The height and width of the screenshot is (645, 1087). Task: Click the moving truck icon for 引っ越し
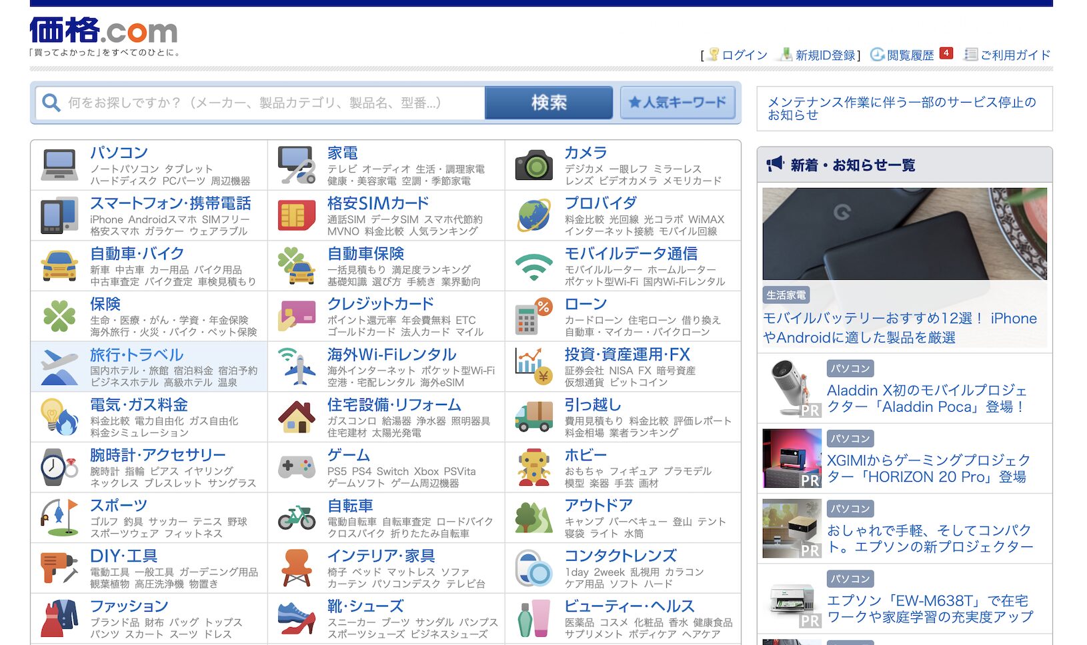[533, 417]
